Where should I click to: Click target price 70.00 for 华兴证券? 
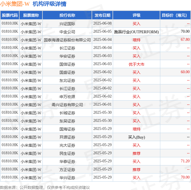(185, 177)
